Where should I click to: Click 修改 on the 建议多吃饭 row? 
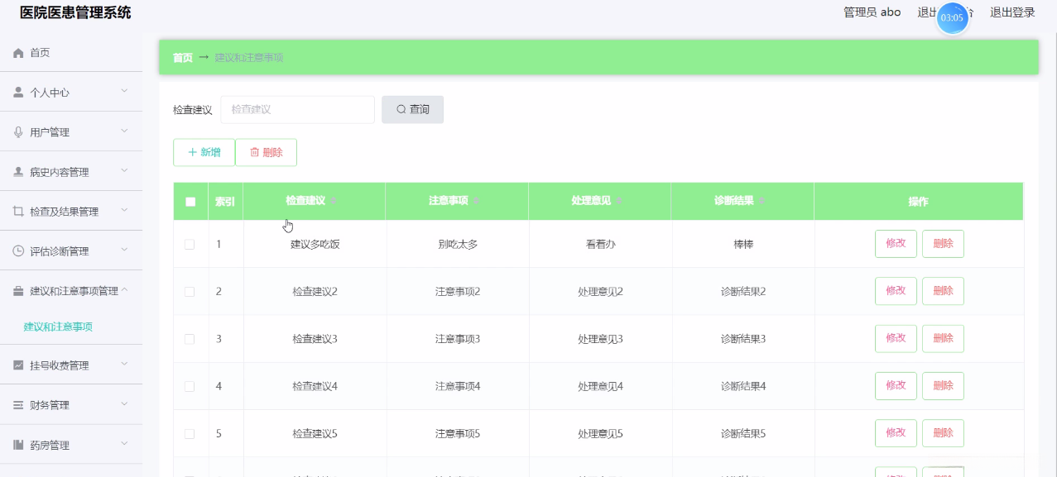tap(895, 243)
